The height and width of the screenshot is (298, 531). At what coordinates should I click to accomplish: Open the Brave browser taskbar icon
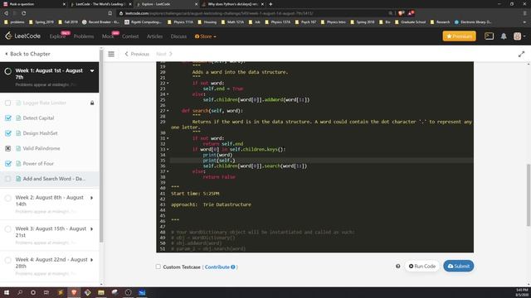pos(74,292)
